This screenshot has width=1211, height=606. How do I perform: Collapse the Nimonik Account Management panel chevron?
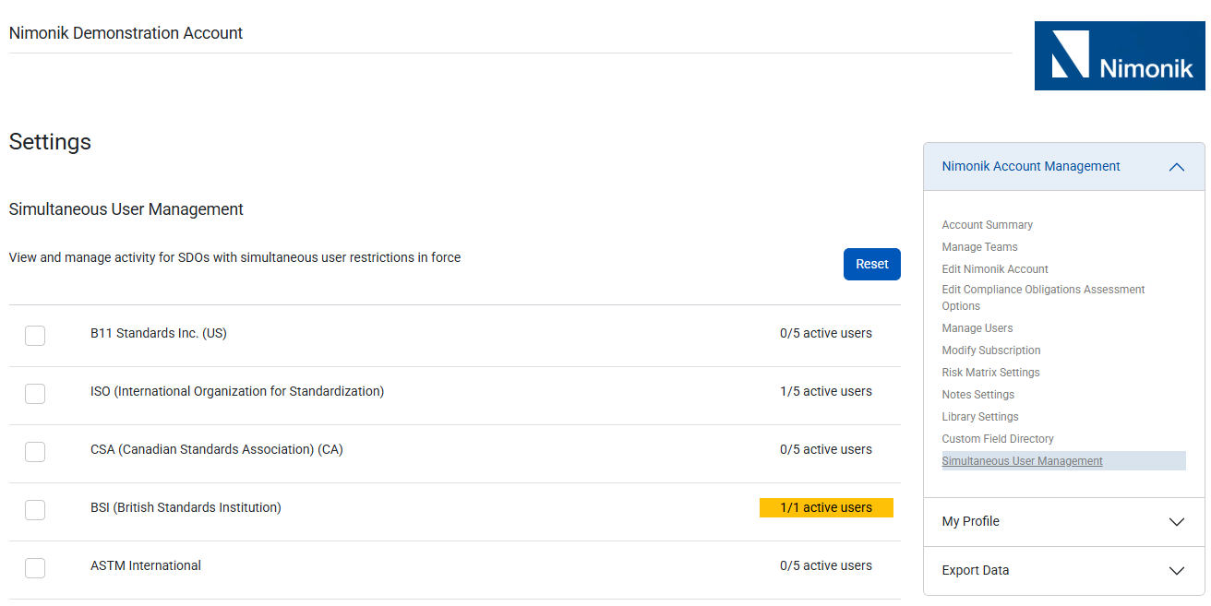[1176, 167]
